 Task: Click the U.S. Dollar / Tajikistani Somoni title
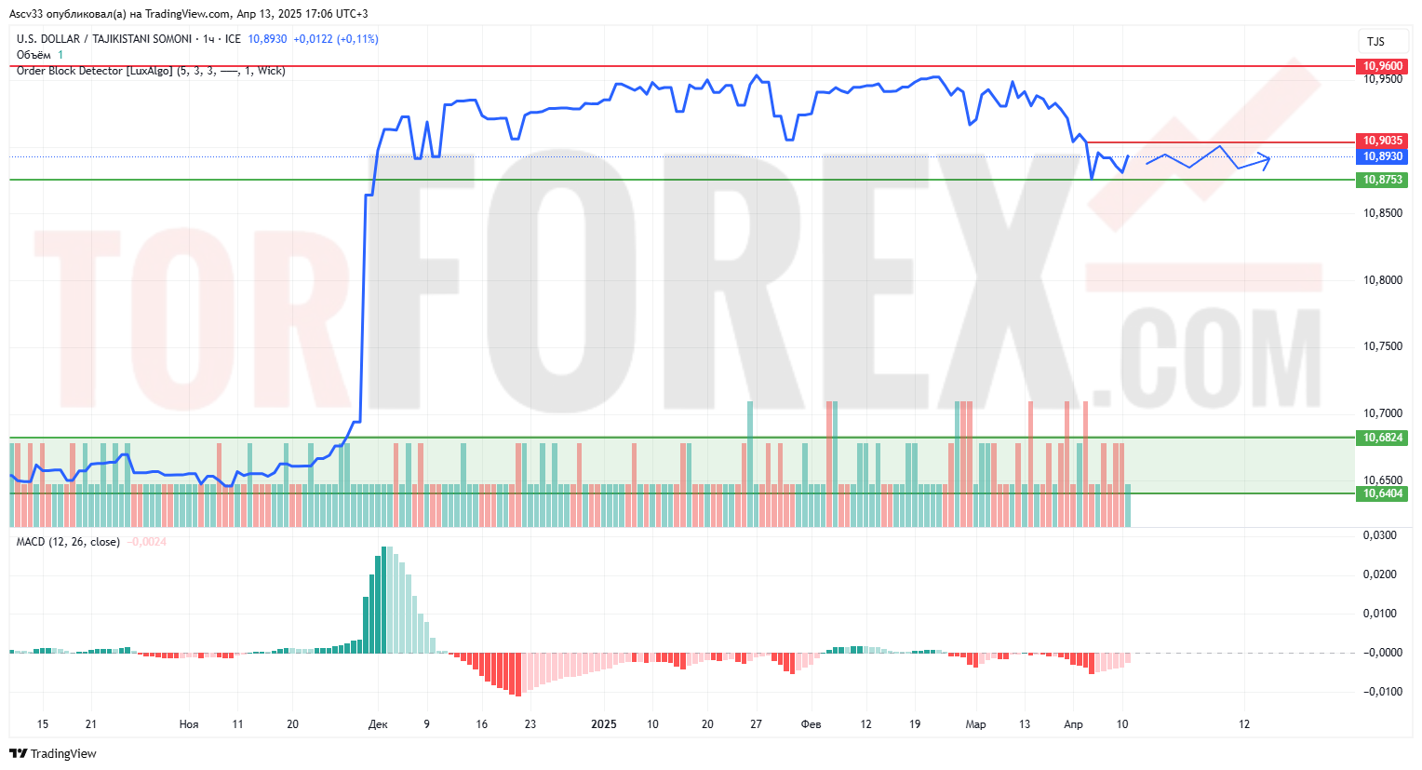[104, 39]
